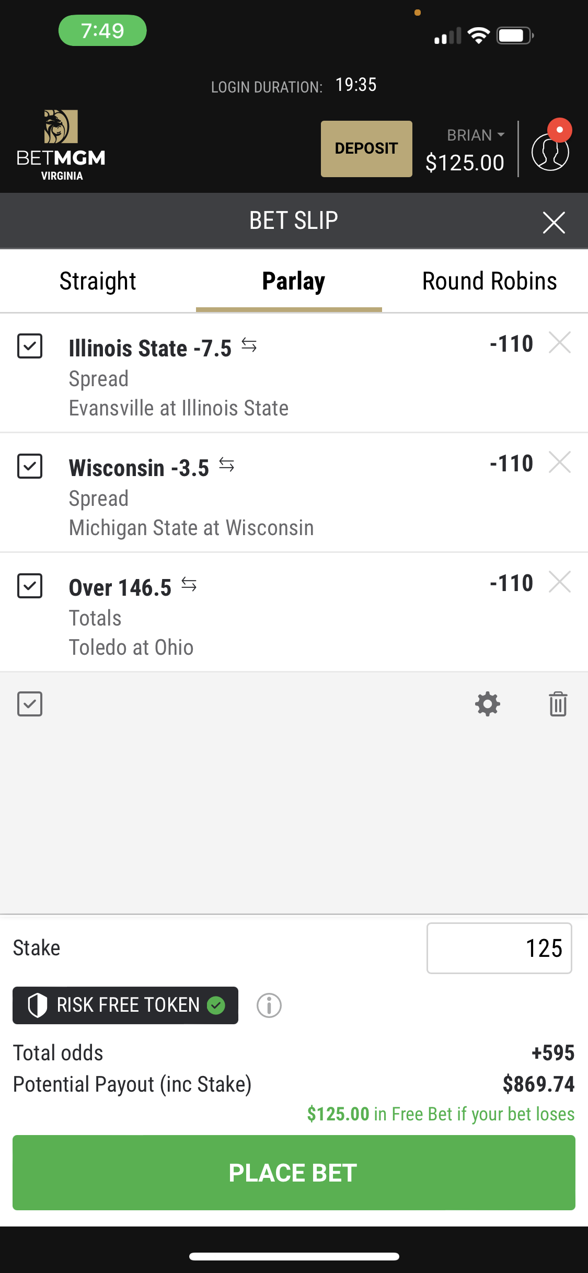This screenshot has width=588, height=1273.
Task: Remove the Illinois State -7.5 leg
Action: (x=560, y=343)
